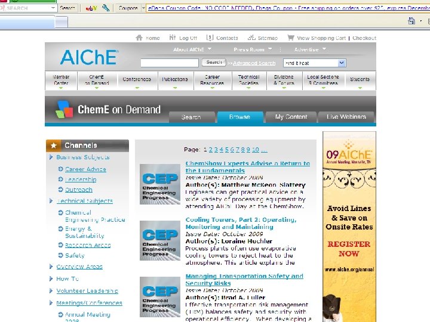Click the ChemE on Demand logo icon
The width and height of the screenshot is (430, 322).
tap(64, 109)
